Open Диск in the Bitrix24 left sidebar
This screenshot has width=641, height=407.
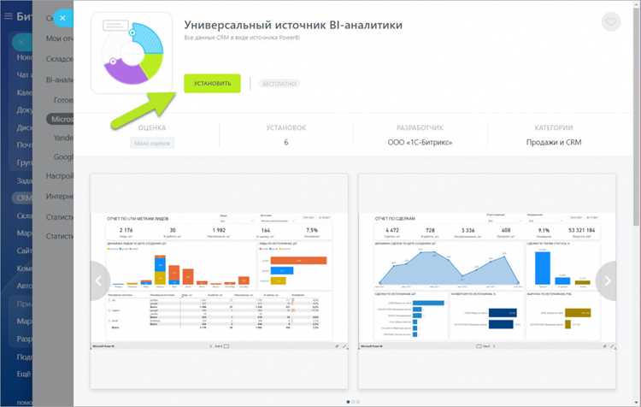[24, 127]
